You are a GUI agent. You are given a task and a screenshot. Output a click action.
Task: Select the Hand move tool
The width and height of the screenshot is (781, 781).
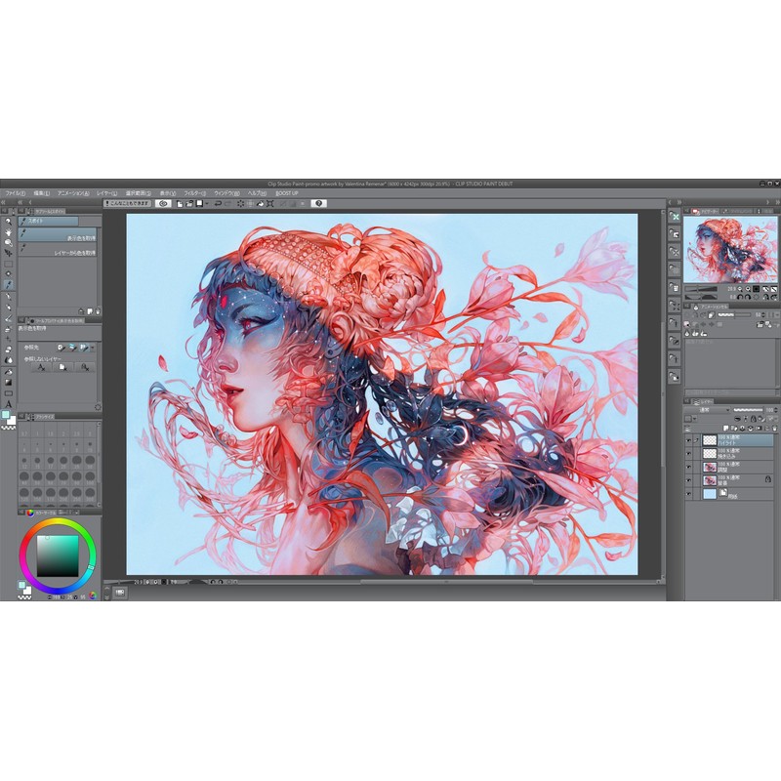(x=9, y=232)
